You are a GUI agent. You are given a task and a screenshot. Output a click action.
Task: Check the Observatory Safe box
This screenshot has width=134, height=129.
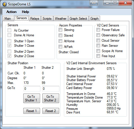point(98,35)
